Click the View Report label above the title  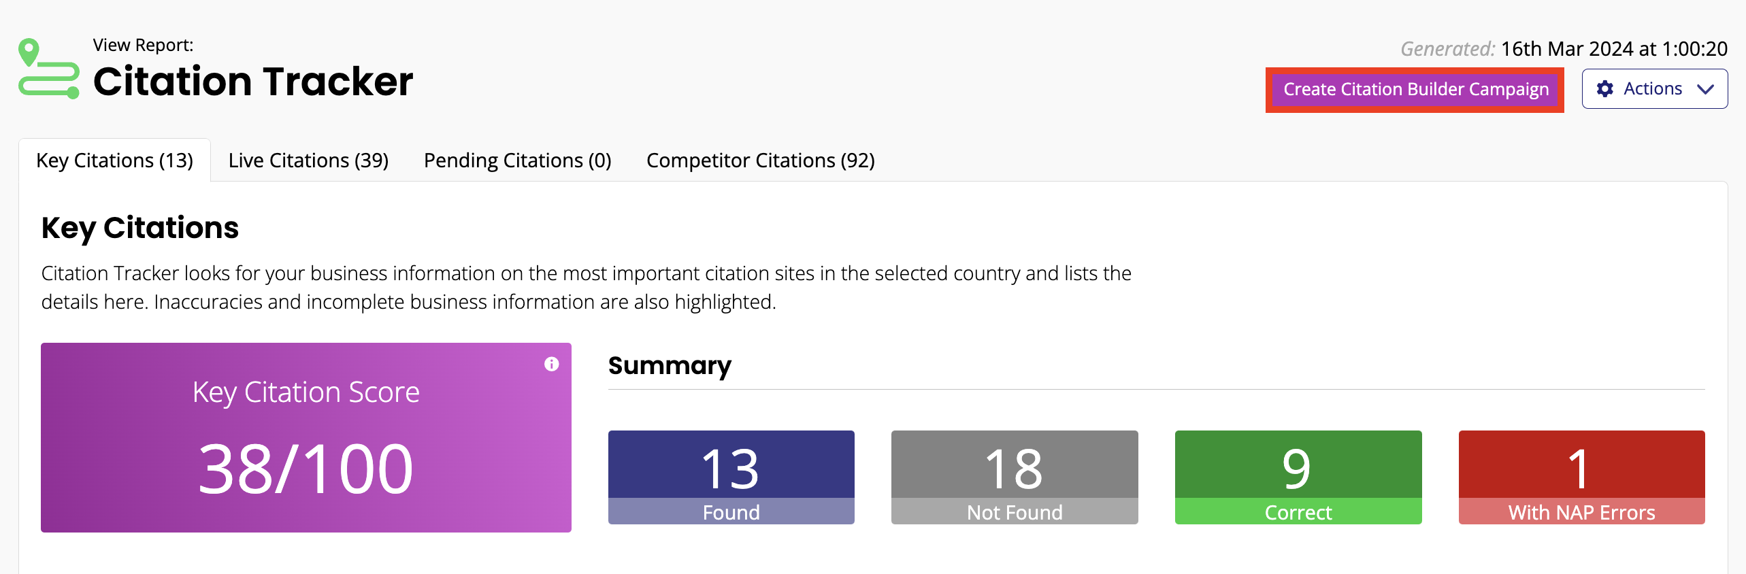tap(143, 45)
